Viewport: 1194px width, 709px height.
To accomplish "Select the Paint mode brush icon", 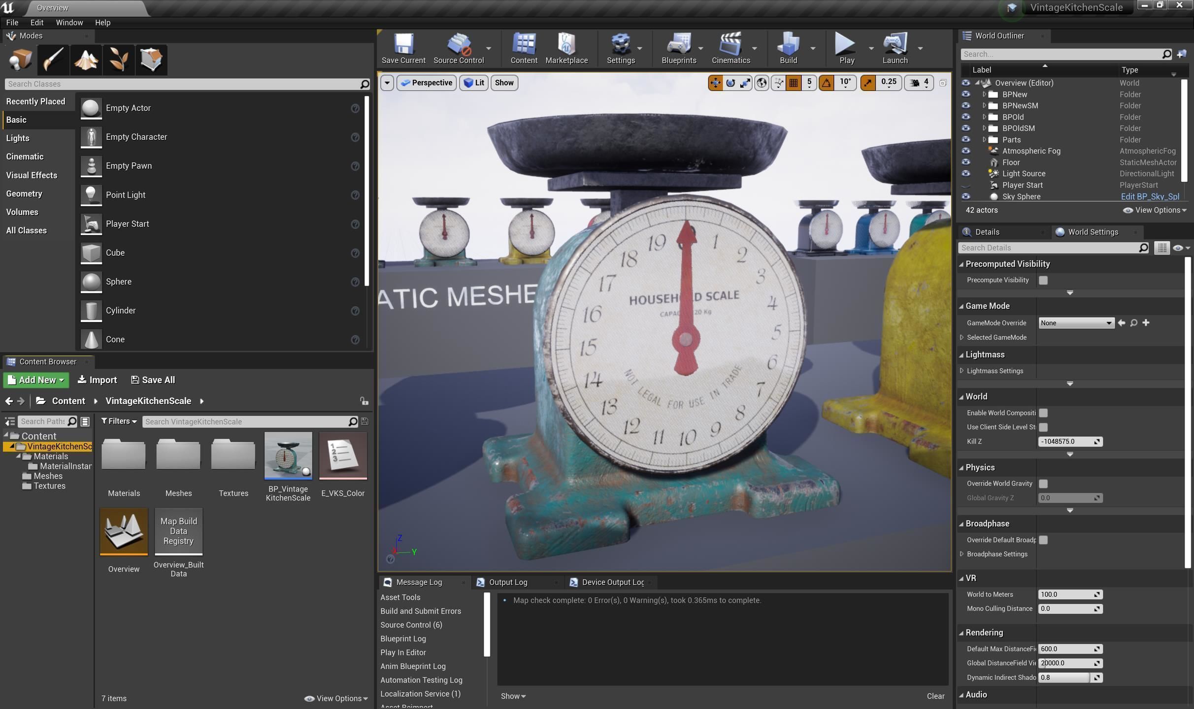I will point(53,60).
